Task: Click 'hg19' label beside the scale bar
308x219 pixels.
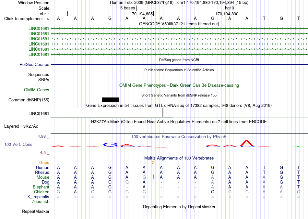Action: pyautogui.click(x=230, y=8)
